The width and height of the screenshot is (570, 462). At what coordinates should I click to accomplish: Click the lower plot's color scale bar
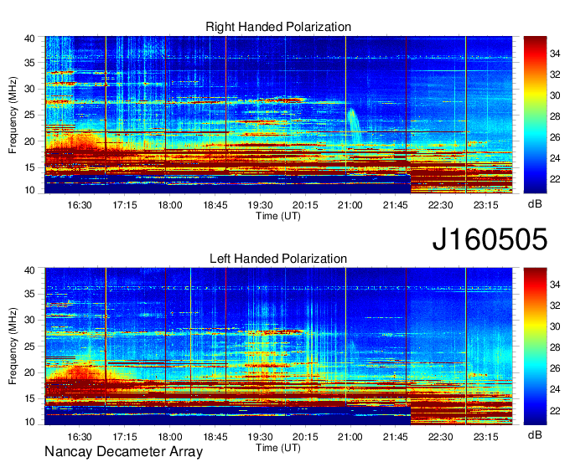[x=535, y=346]
